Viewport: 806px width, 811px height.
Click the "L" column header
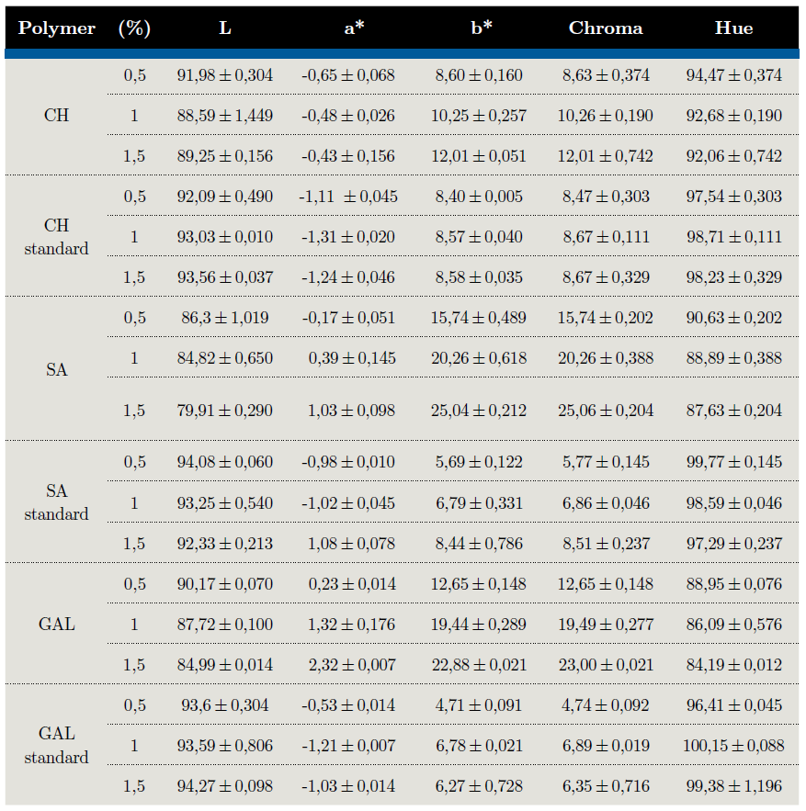[225, 28]
